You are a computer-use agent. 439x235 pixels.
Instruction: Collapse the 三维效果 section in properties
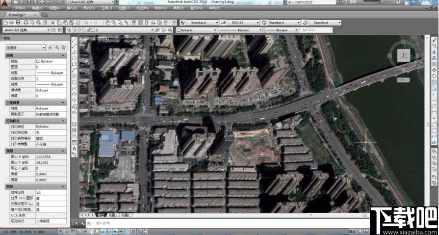(36, 102)
